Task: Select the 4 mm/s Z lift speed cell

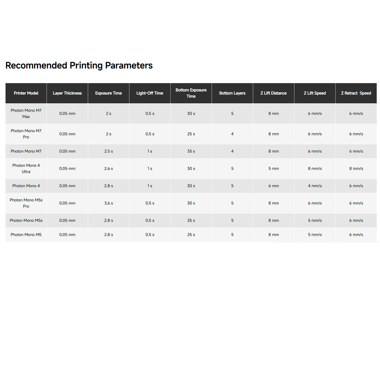Action: tap(315, 186)
